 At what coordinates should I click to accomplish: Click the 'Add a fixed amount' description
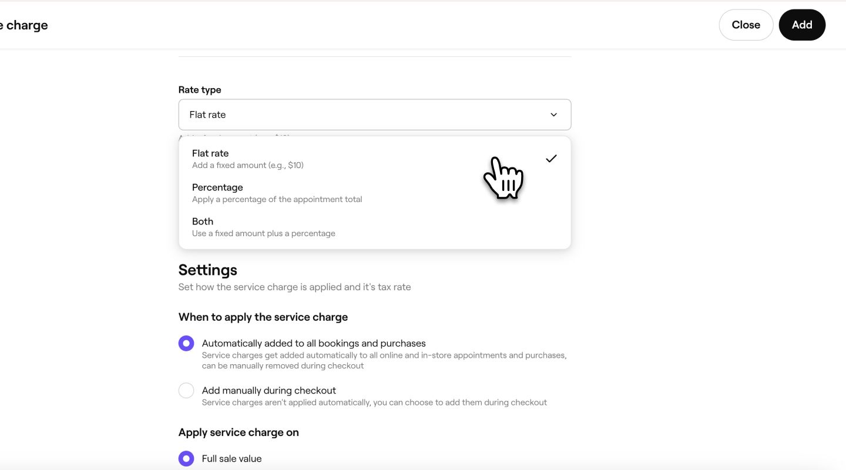[248, 165]
